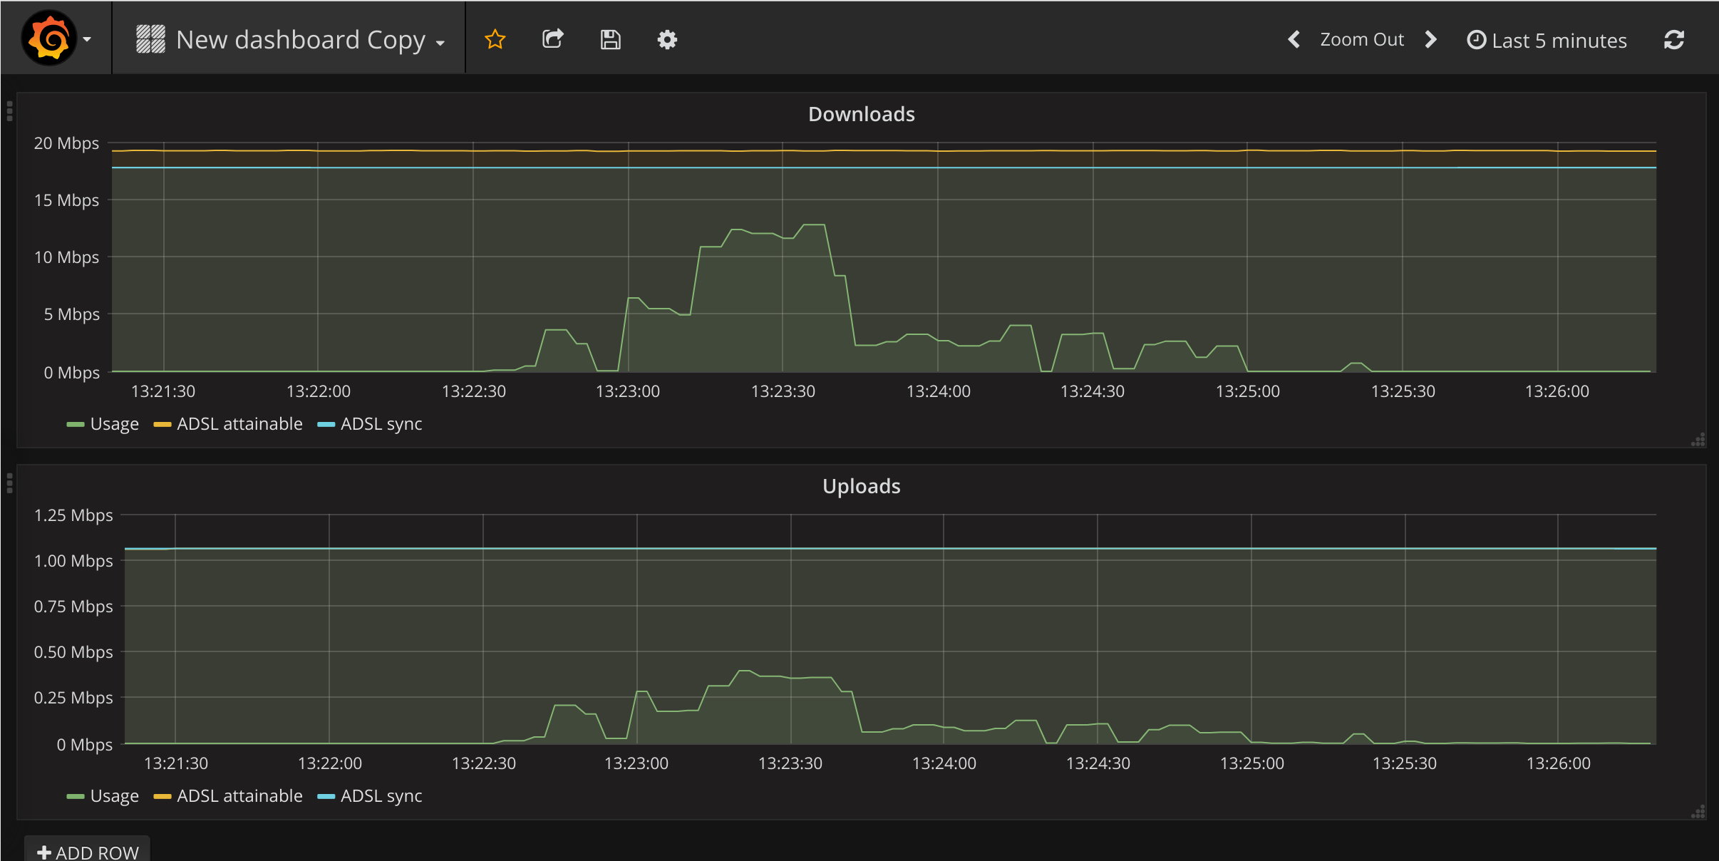The image size is (1719, 861).
Task: Toggle Usage series in Downloads legend
Action: (x=114, y=424)
